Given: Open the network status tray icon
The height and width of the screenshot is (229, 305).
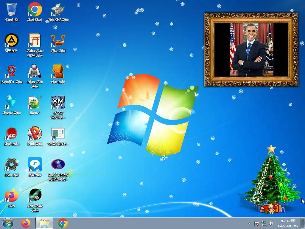Looking at the screenshot, I should (264, 223).
